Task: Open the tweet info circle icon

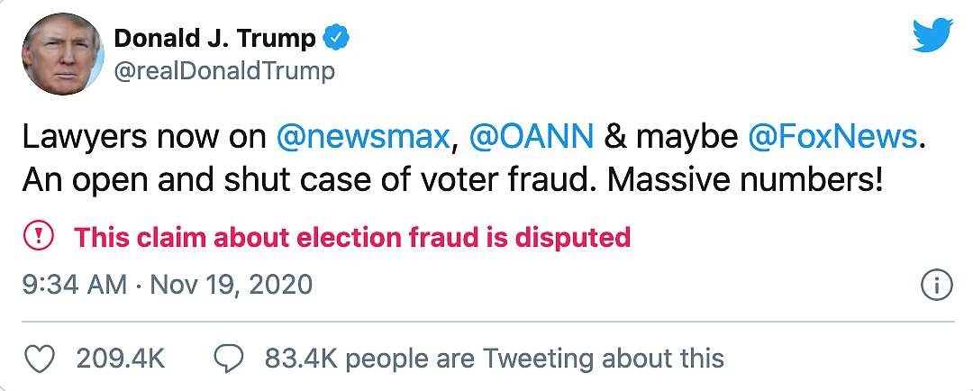Action: pyautogui.click(x=937, y=286)
